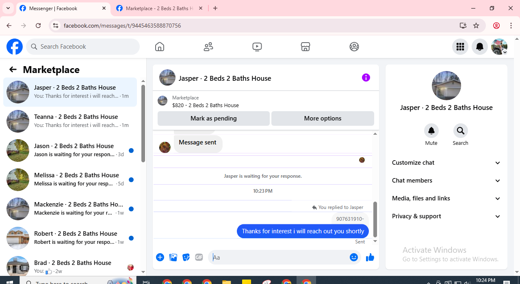Viewport: 520px width, 284px height.
Task: View site information icon in address bar
Action: (x=56, y=26)
